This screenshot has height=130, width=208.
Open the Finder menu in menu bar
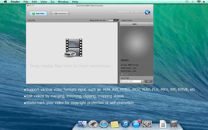pyautogui.click(x=15, y=2)
